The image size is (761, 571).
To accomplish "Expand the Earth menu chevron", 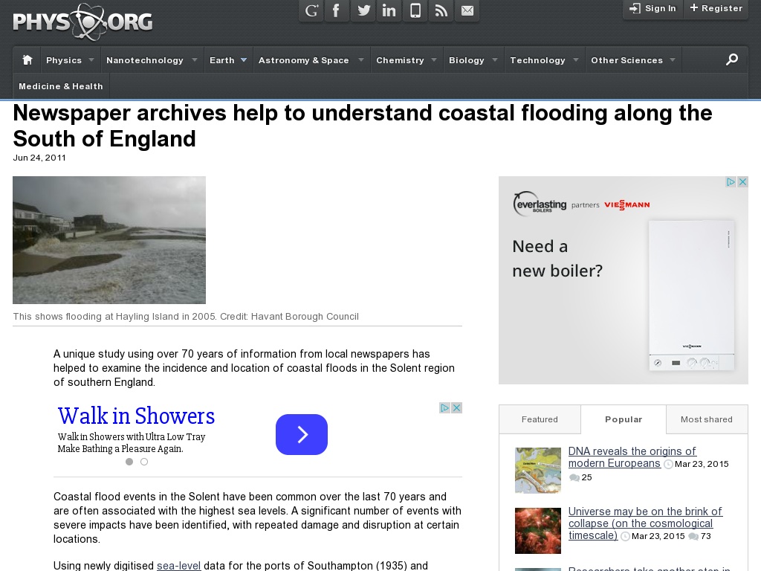I will [243, 60].
